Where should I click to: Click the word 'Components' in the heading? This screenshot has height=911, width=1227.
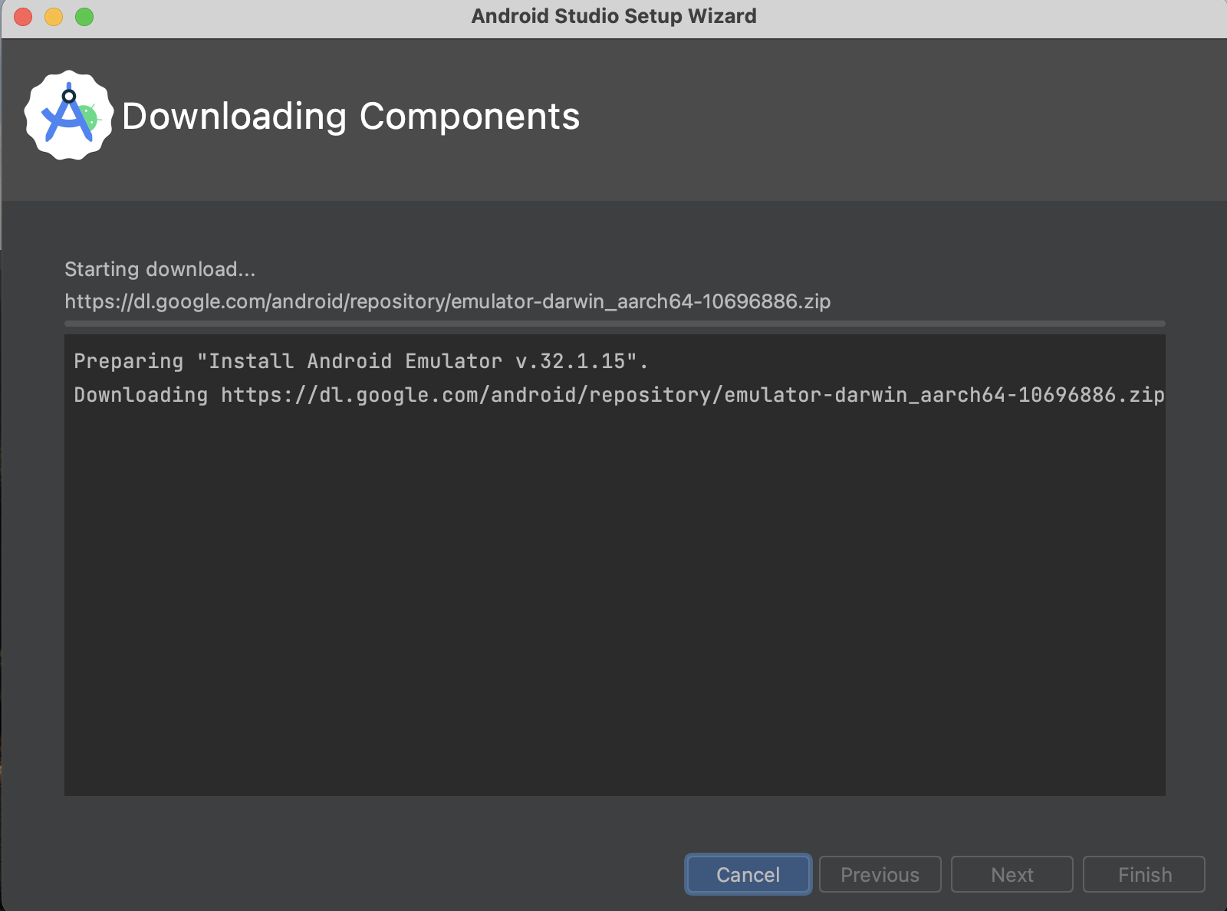[x=469, y=117]
